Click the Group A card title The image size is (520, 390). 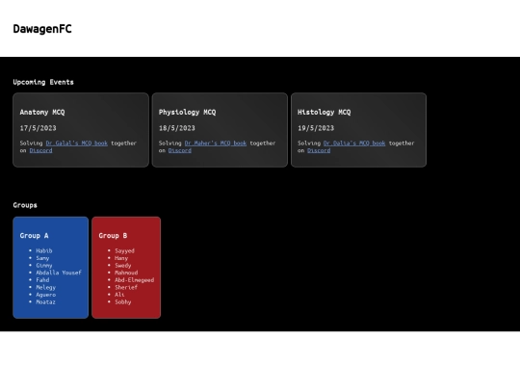pos(34,236)
